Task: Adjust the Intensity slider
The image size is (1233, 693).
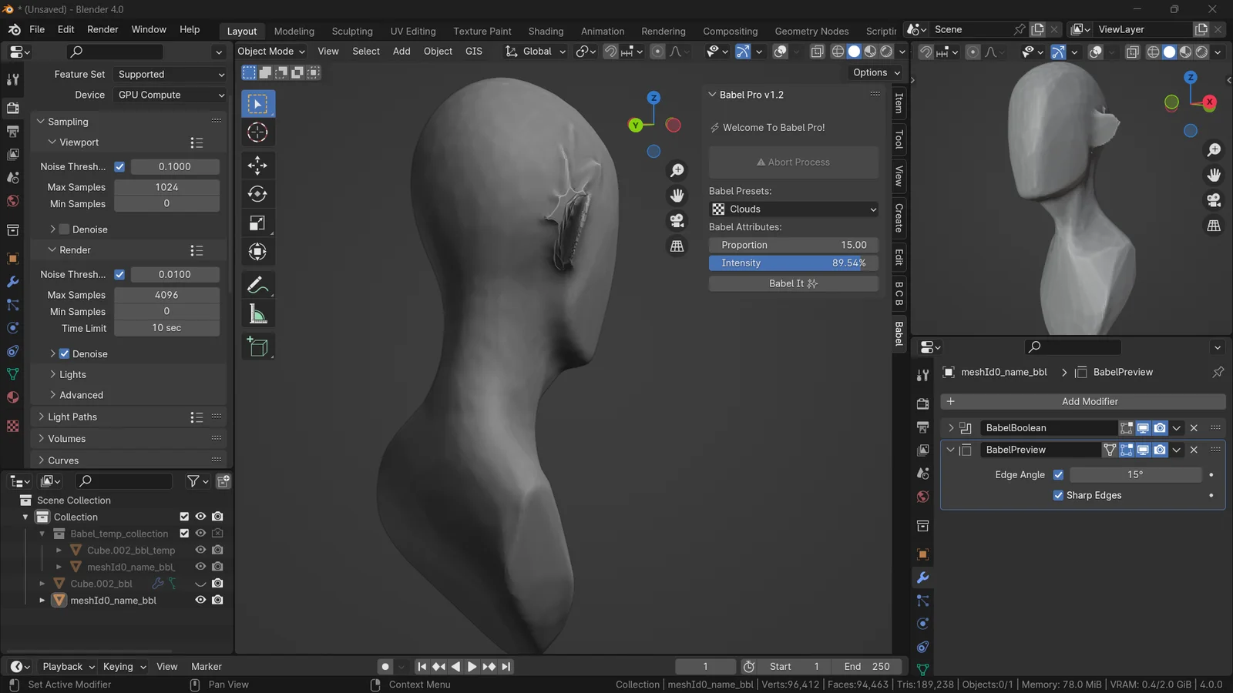Action: coord(793,263)
